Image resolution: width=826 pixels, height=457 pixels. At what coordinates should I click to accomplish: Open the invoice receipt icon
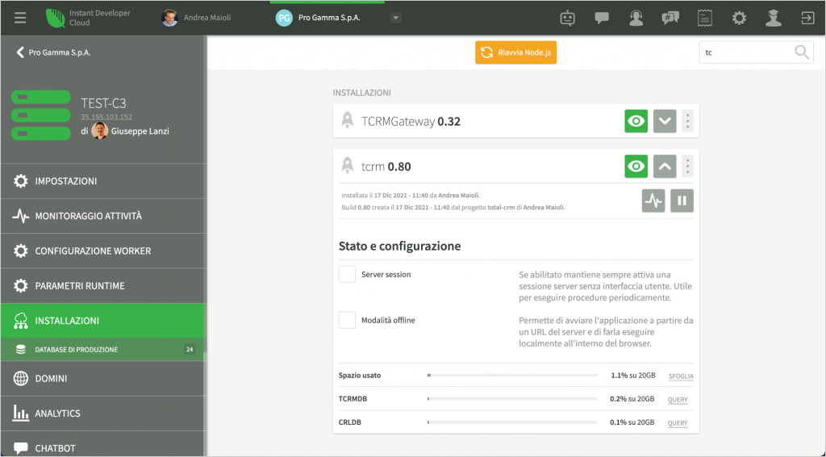[x=704, y=18]
